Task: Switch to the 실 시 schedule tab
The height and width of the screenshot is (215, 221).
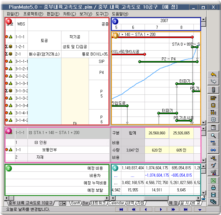Action: (x=185, y=203)
